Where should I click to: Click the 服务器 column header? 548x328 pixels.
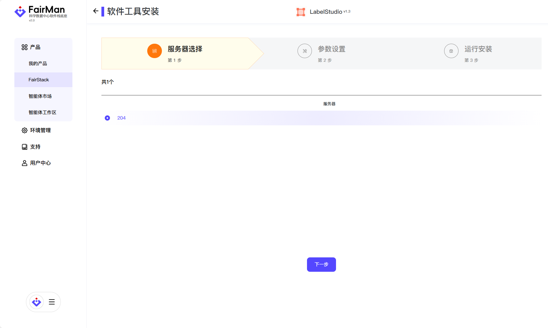[329, 104]
